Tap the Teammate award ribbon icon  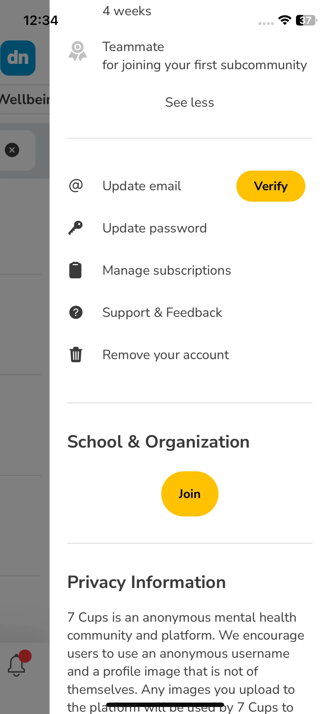(77, 51)
